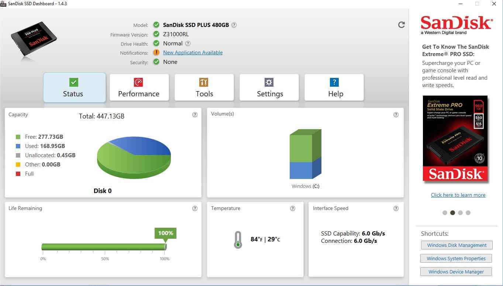Click the Life Remaining 100% progress bar
Screen dimensions: 503x286
pos(104,247)
